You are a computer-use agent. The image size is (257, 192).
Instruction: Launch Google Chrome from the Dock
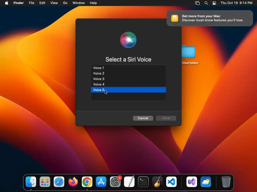[87, 182]
